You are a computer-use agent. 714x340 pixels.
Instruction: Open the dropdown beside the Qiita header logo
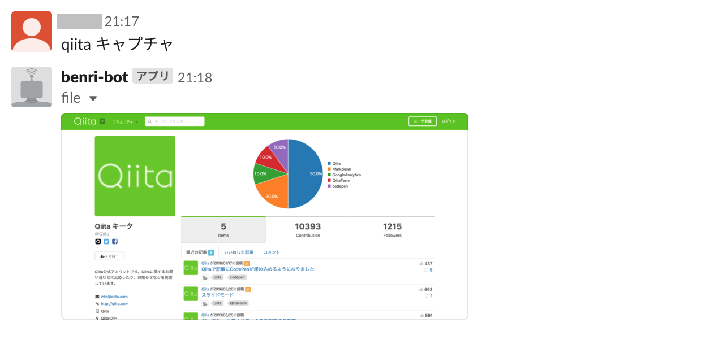point(102,121)
